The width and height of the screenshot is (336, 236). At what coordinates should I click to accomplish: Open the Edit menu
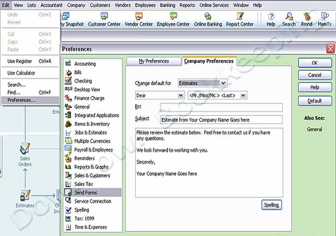(x=6, y=5)
